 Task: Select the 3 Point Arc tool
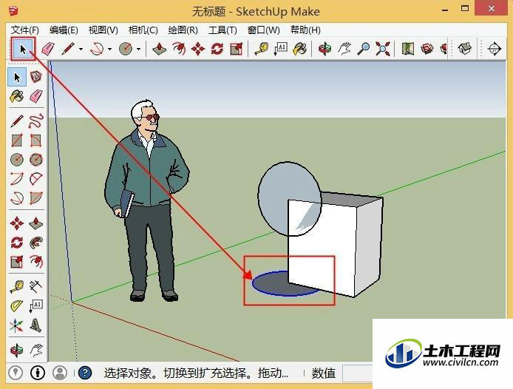point(17,197)
